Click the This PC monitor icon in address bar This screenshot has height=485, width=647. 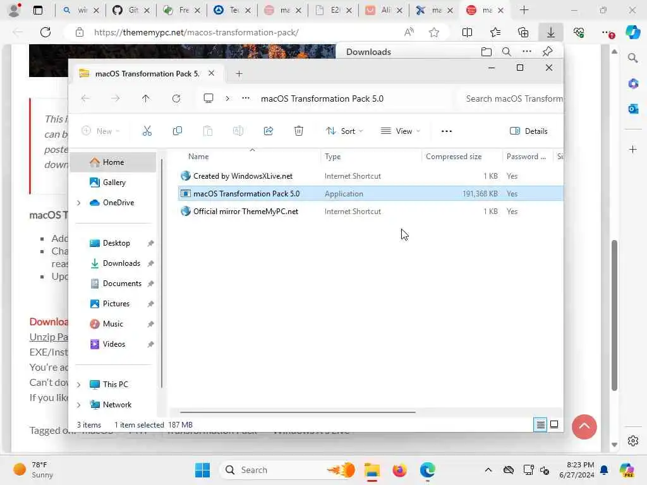point(209,99)
